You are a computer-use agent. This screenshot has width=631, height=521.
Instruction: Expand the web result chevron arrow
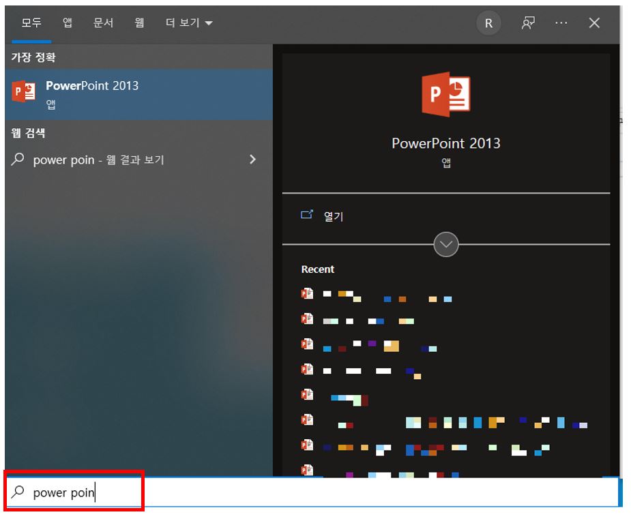pyautogui.click(x=252, y=160)
